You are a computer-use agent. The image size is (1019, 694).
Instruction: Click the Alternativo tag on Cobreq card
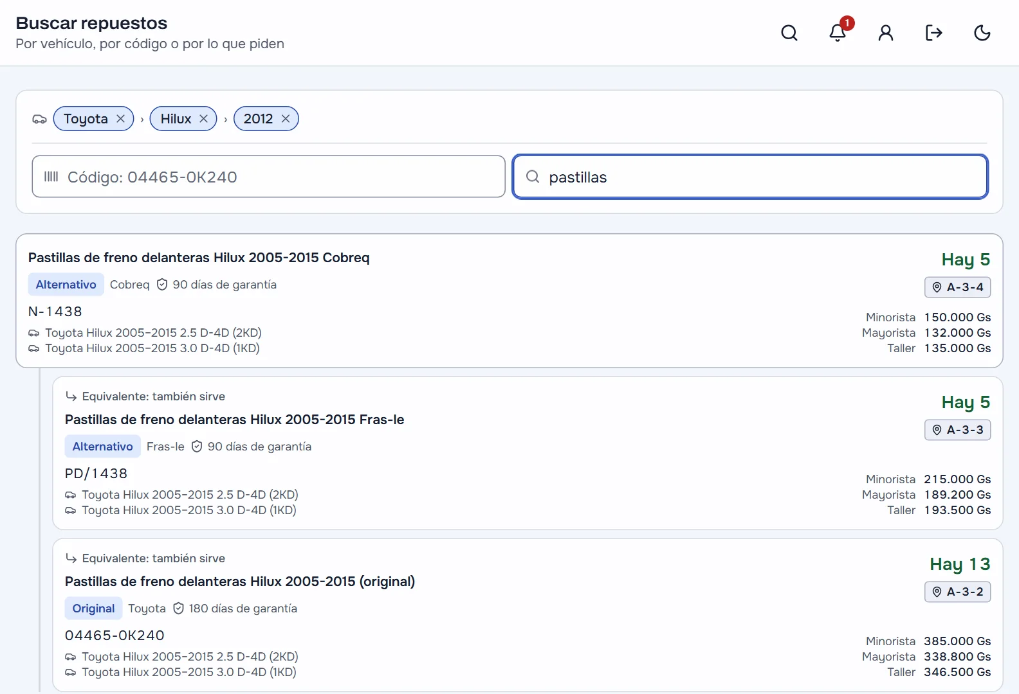pyautogui.click(x=66, y=285)
